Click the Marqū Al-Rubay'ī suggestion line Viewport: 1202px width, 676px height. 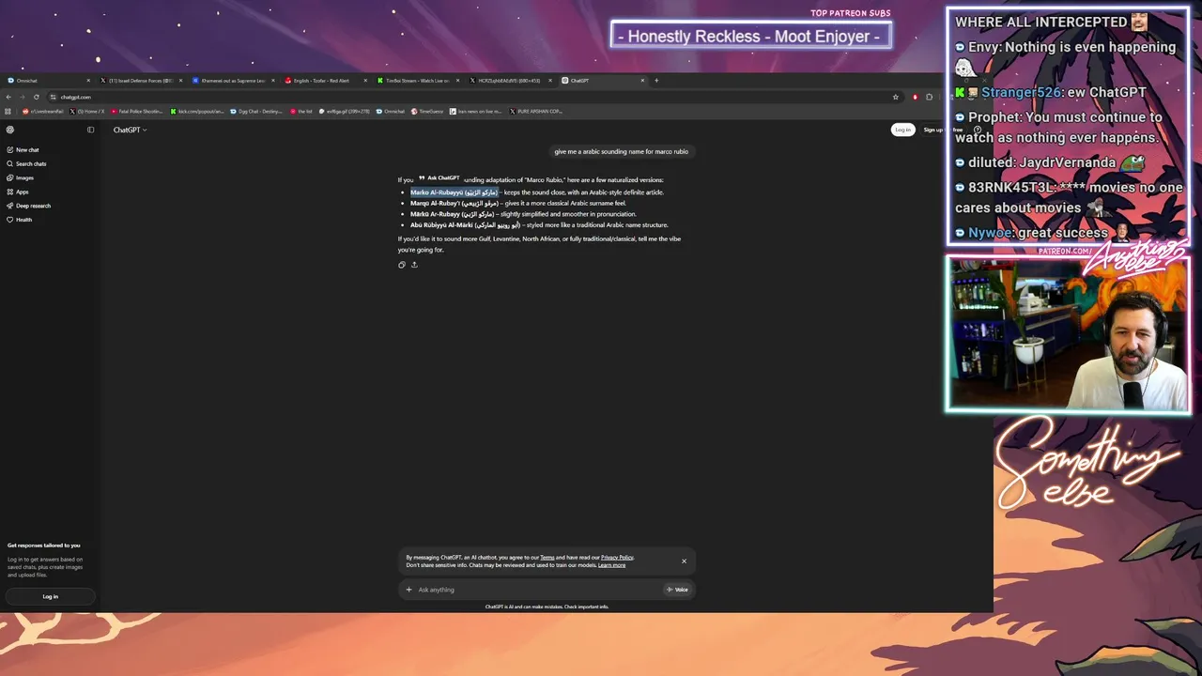click(518, 203)
